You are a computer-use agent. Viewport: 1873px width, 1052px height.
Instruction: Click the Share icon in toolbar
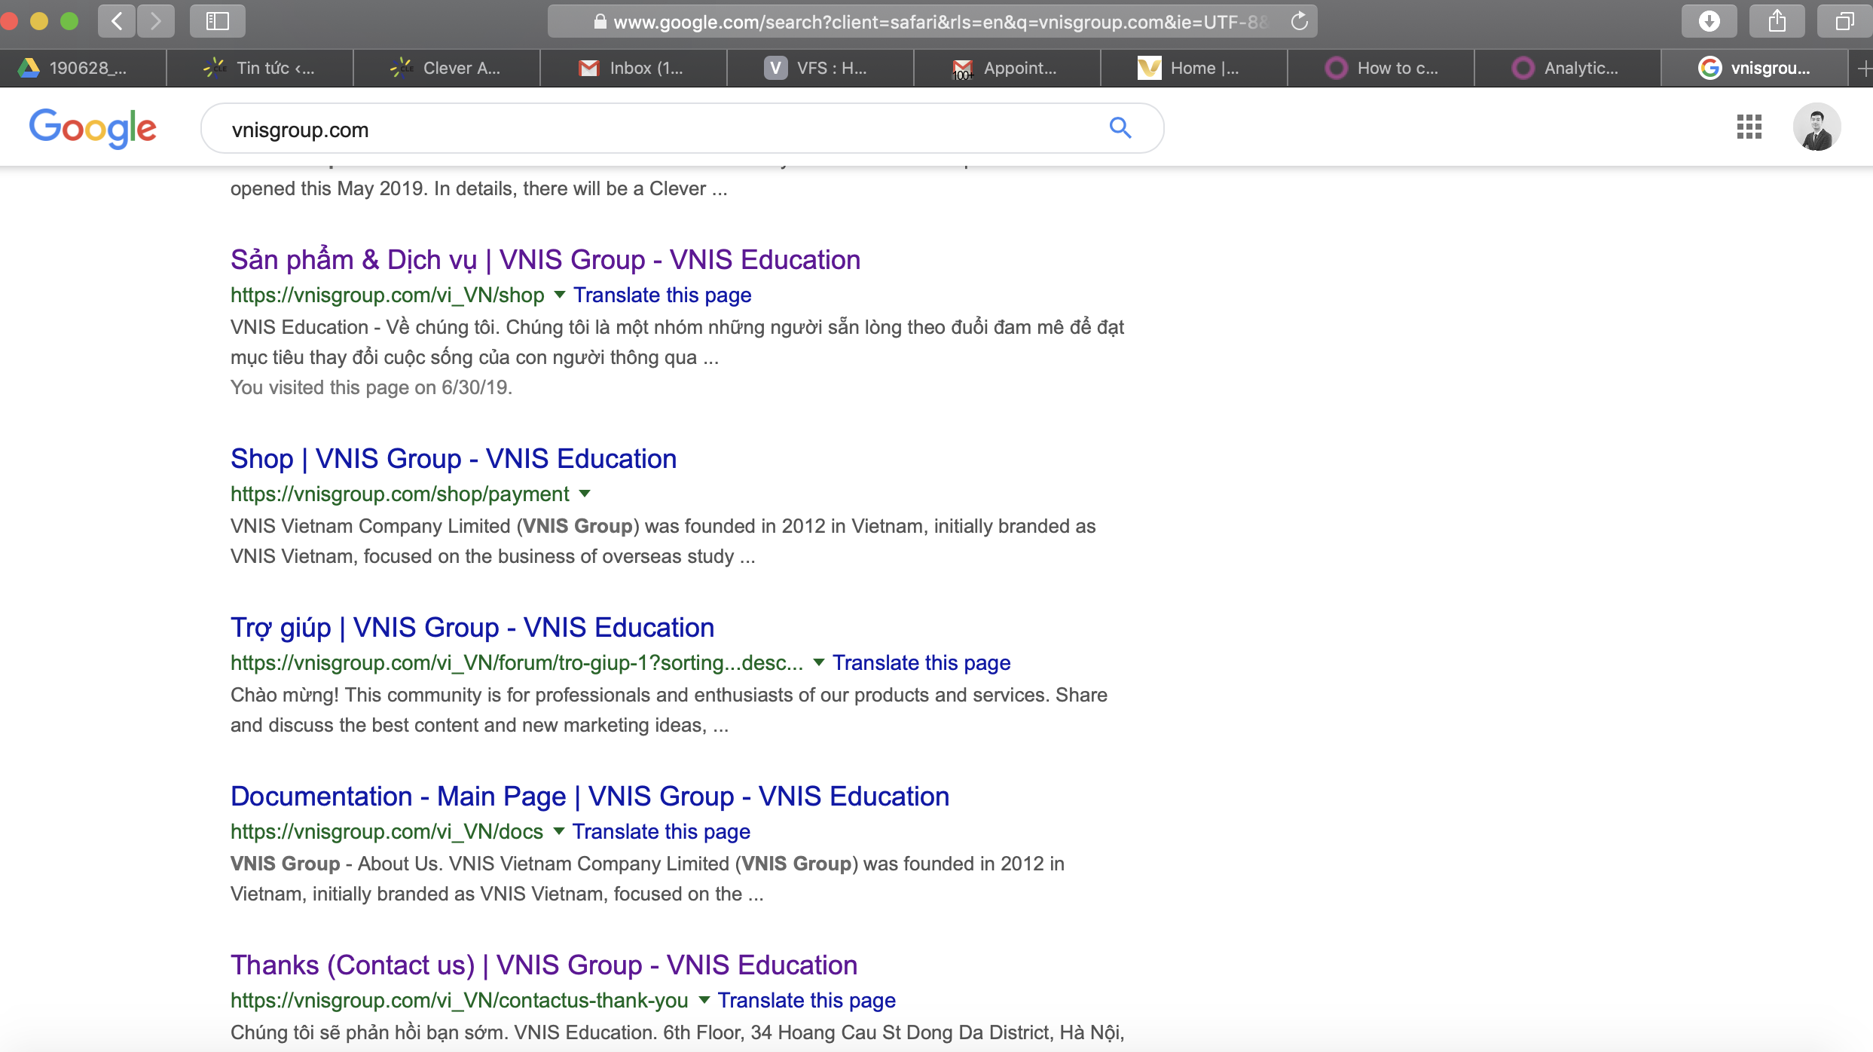point(1777,21)
